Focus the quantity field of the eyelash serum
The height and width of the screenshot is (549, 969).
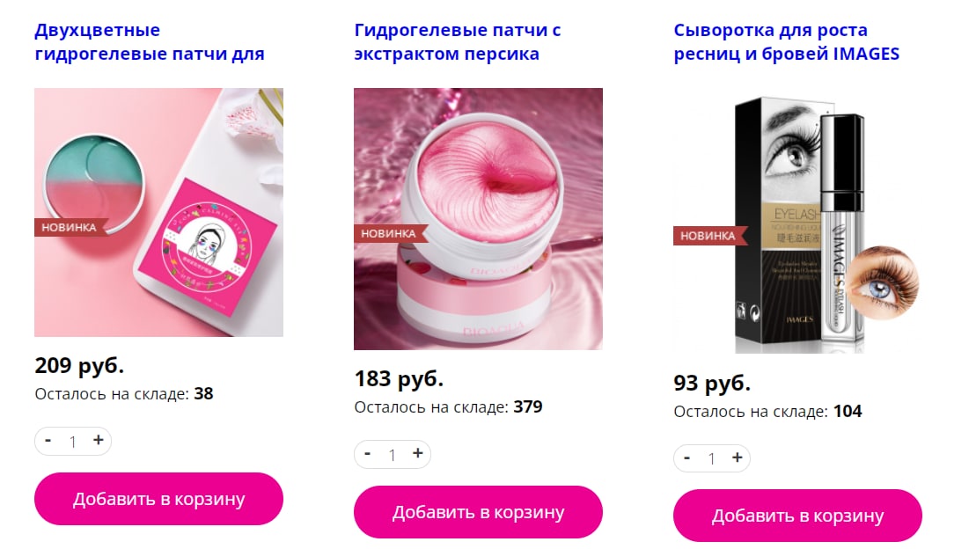click(x=712, y=459)
